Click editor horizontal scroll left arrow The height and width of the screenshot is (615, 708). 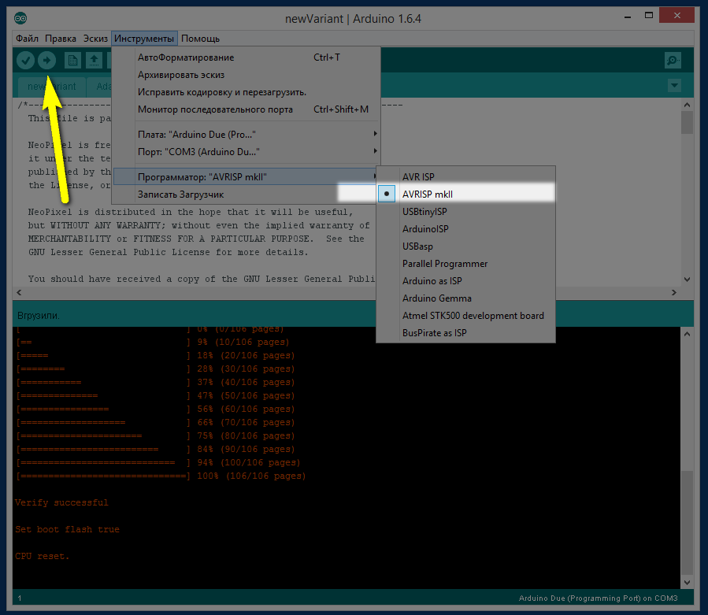pos(19,292)
